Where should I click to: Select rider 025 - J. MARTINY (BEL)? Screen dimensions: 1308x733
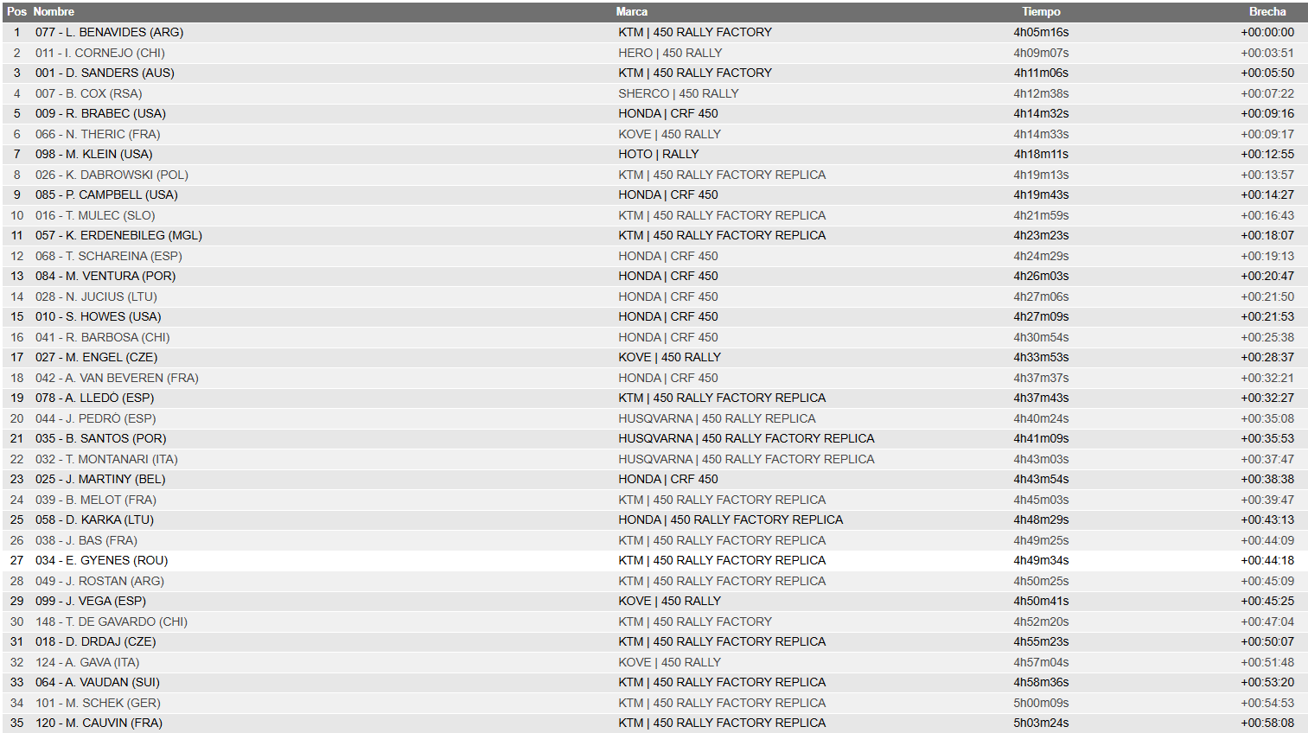(100, 479)
